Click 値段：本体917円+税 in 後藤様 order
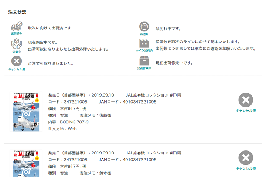Viewport: 266px width, 181px height. click(67, 108)
